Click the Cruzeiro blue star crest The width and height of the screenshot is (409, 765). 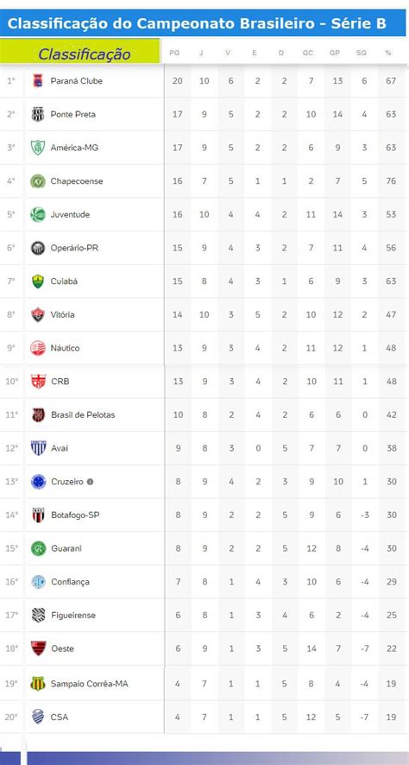point(38,482)
